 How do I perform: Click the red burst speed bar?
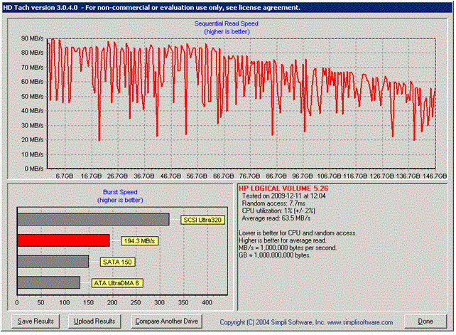pos(63,241)
